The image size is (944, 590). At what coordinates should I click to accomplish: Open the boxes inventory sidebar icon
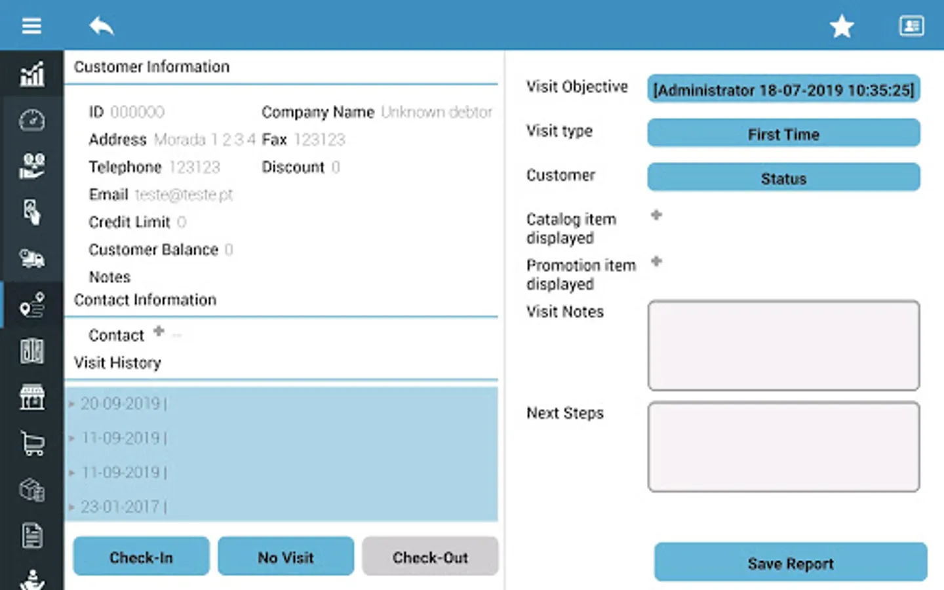[31, 489]
